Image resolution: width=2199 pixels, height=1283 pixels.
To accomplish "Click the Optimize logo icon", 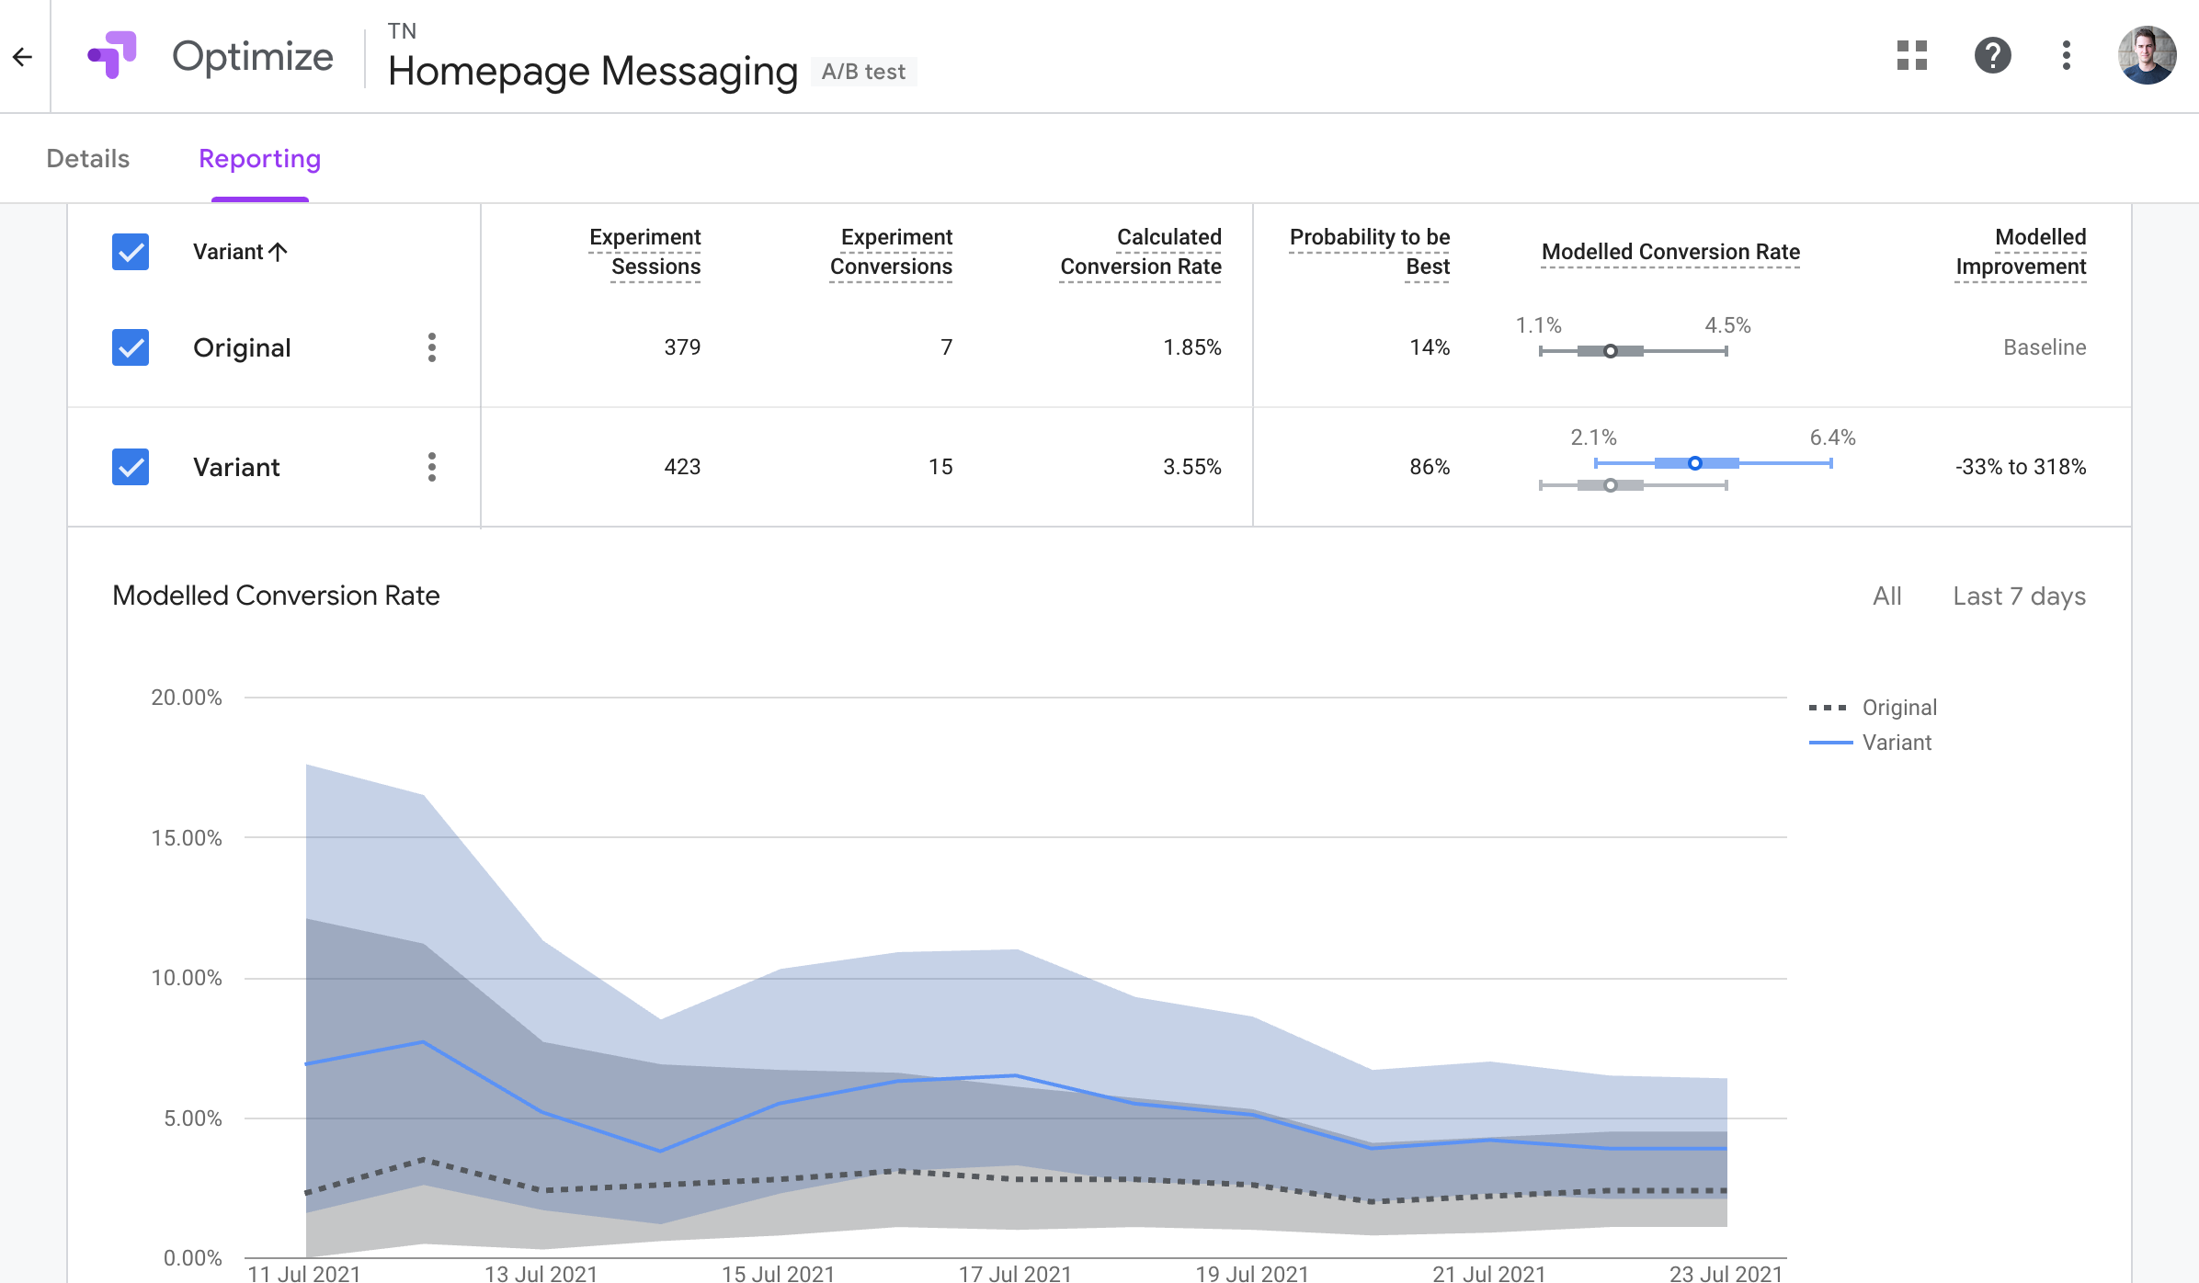I will coord(112,55).
